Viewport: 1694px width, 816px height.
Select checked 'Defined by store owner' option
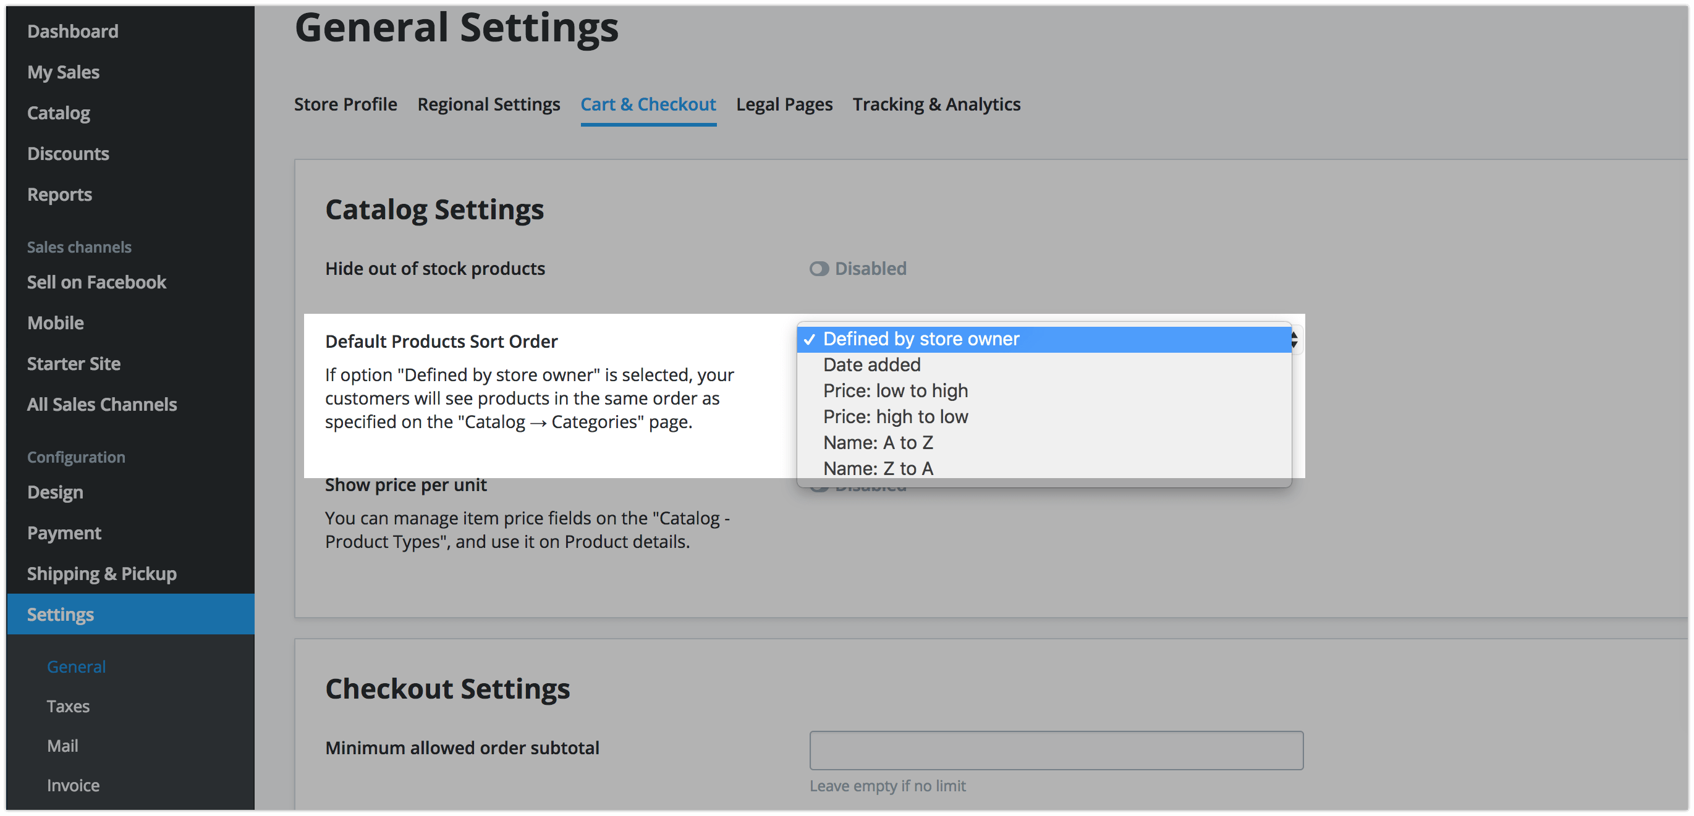[921, 339]
